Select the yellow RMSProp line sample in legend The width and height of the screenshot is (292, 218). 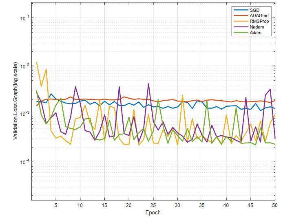tap(239, 21)
